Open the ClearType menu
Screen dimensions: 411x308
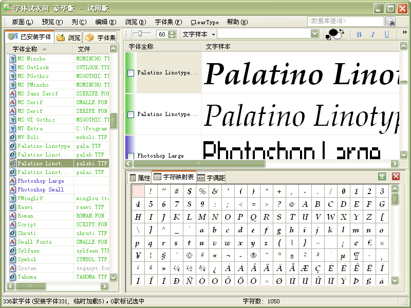204,22
